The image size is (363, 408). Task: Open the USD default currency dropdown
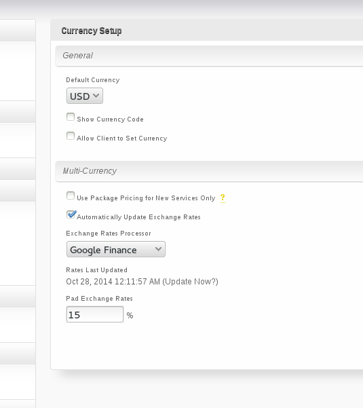85,96
